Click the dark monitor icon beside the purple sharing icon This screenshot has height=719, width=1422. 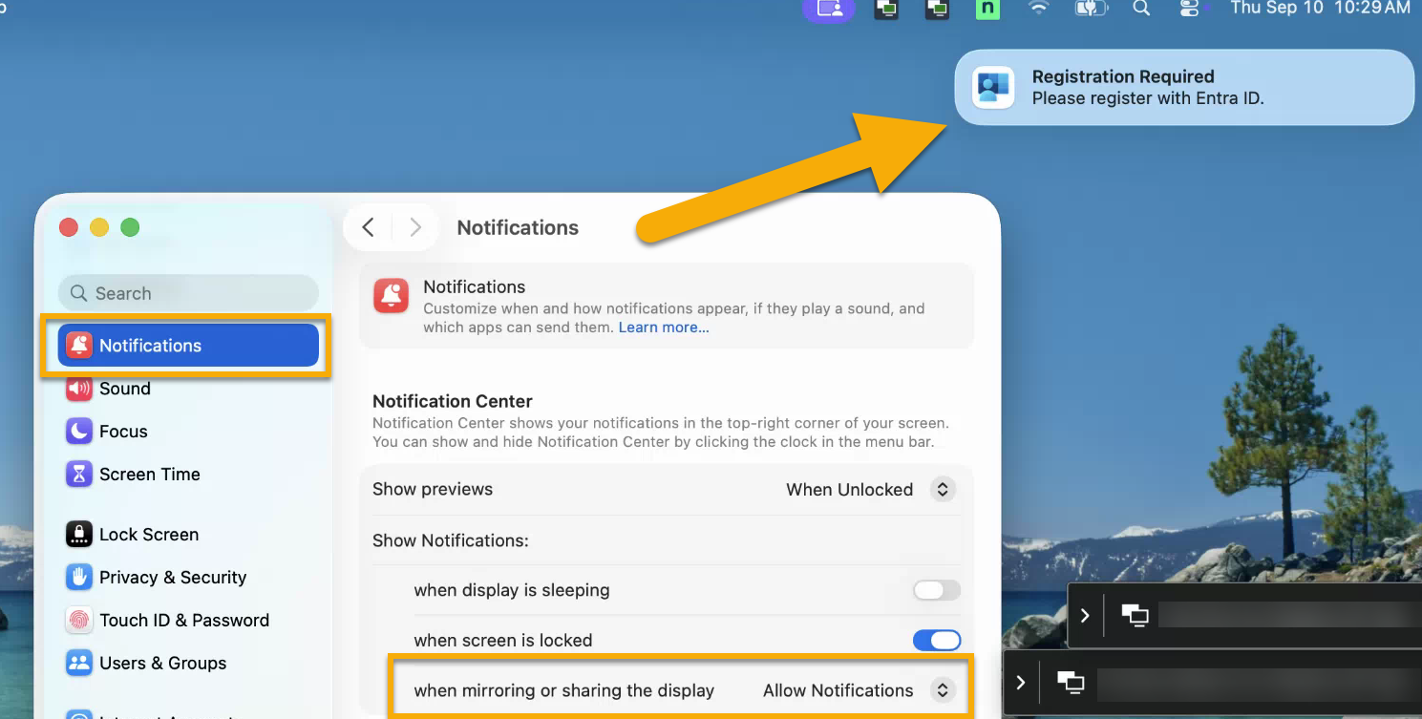pos(886,9)
